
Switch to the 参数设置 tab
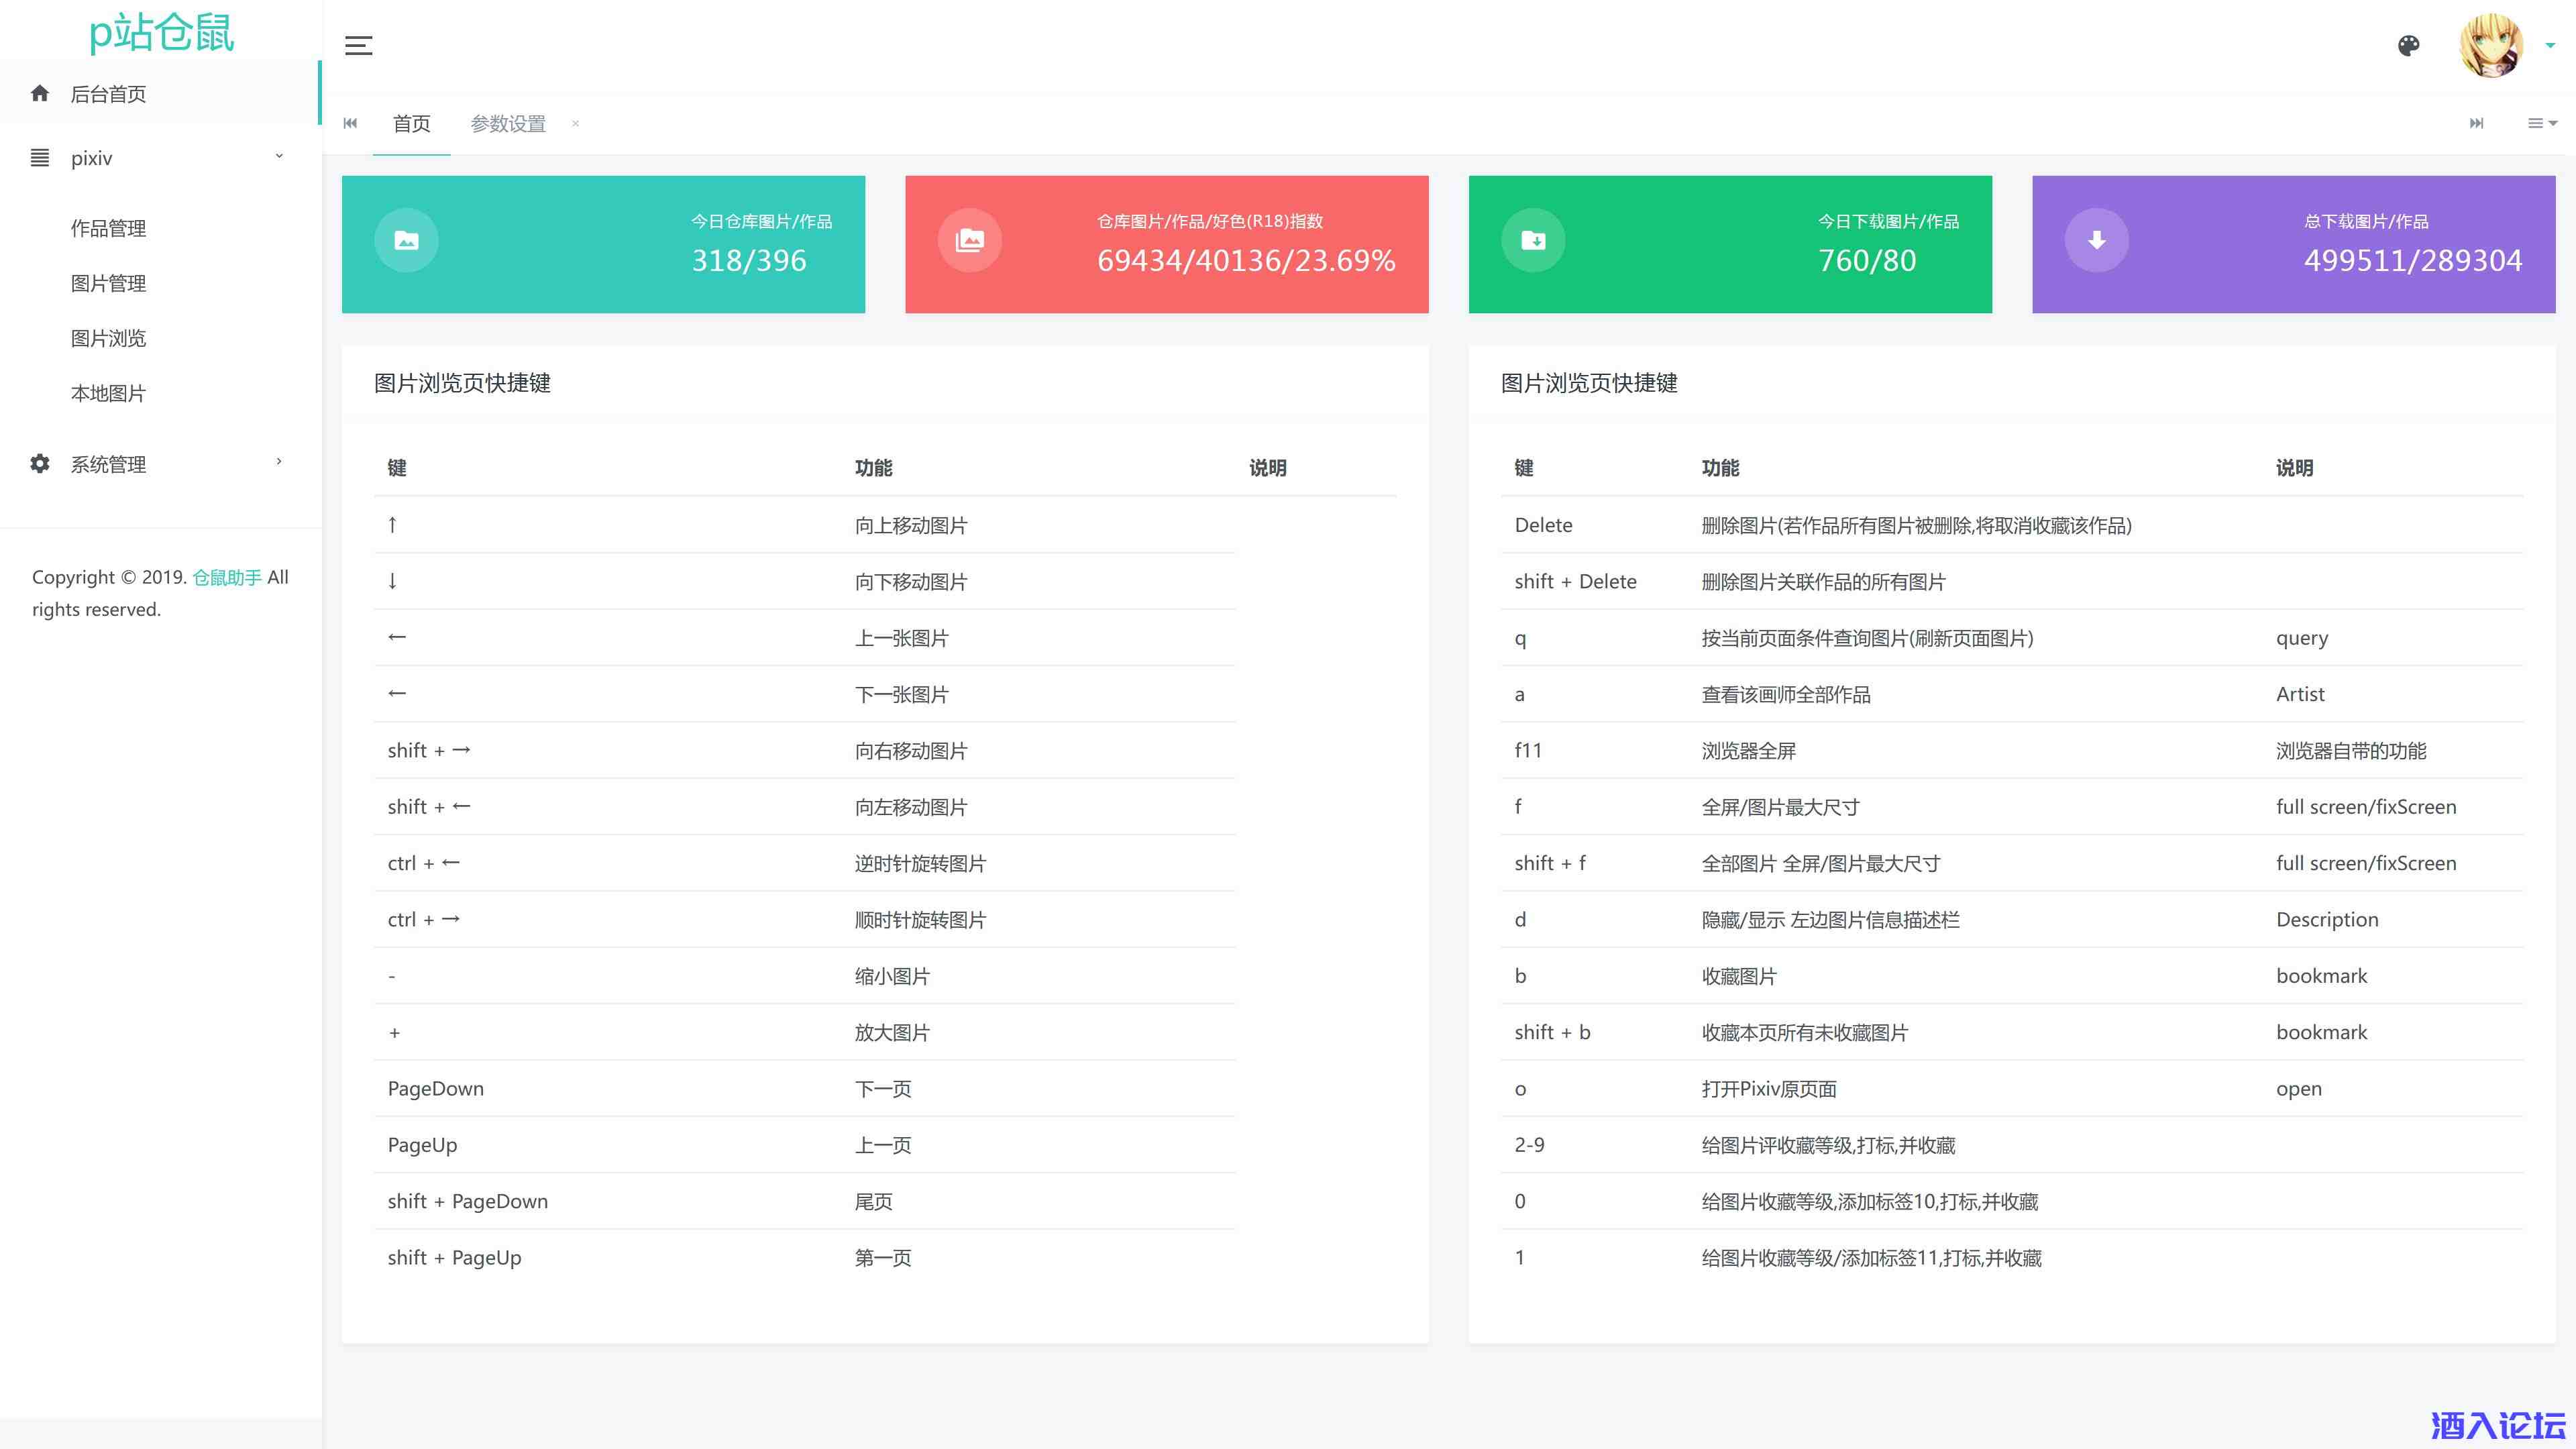[x=508, y=124]
